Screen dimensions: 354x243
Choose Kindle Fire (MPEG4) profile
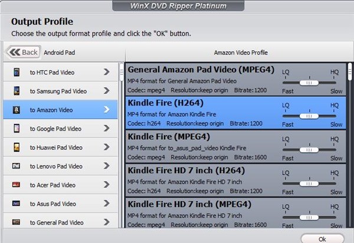click(235, 147)
